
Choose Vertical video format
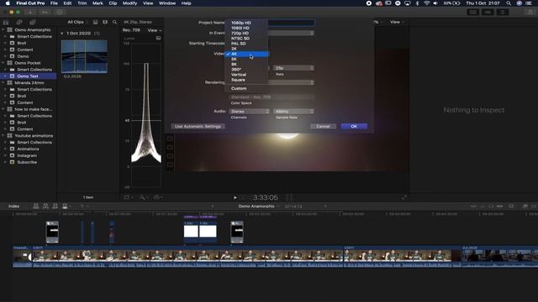246,75
